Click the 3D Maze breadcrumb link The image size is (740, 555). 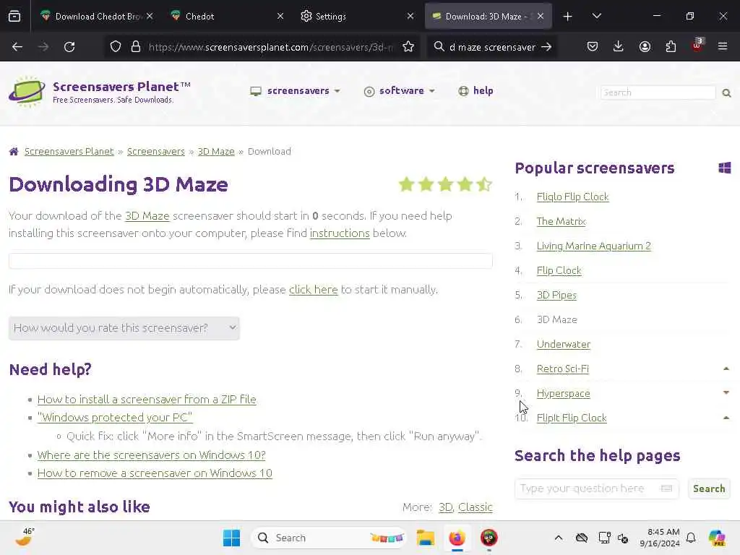(x=216, y=152)
